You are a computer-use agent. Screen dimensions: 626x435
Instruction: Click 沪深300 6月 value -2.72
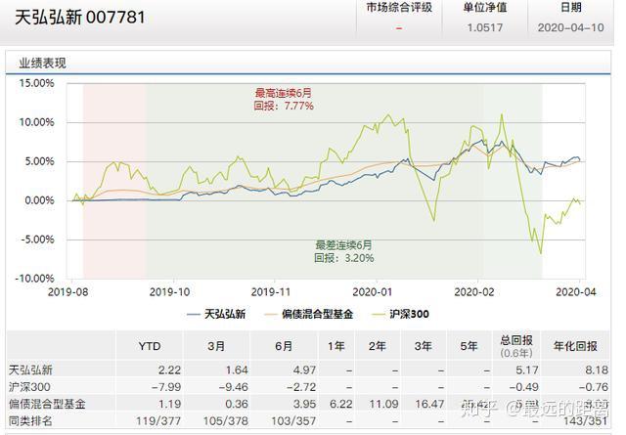(x=301, y=387)
